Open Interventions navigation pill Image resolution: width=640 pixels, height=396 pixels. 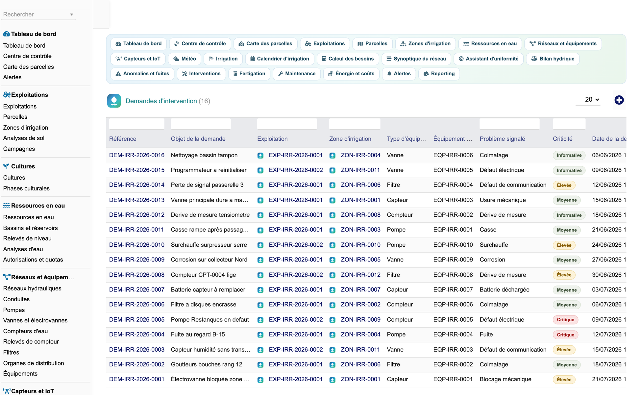point(201,74)
